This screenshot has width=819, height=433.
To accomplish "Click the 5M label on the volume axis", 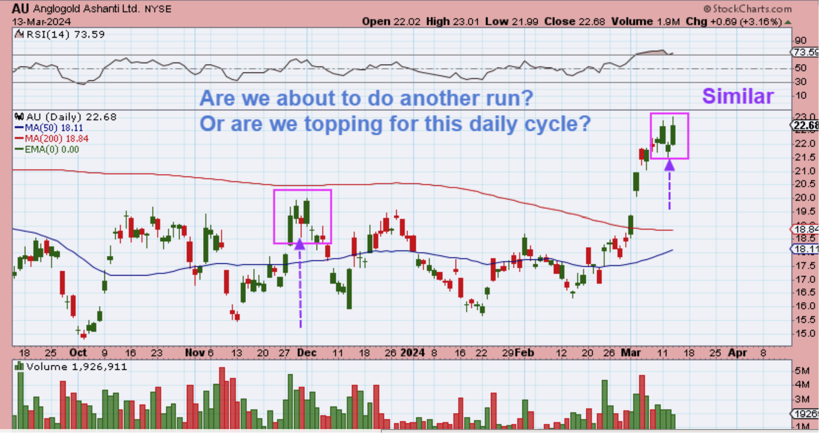I will (802, 371).
